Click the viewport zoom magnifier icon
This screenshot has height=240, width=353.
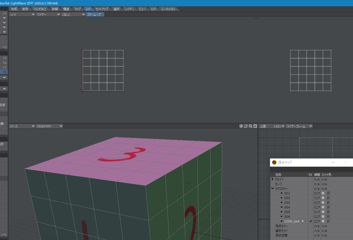coord(251,126)
